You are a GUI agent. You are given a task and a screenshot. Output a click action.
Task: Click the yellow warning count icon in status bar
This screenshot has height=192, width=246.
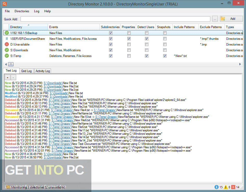click(226, 187)
